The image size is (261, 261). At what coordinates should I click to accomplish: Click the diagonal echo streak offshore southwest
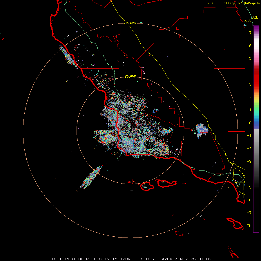[x=91, y=177]
